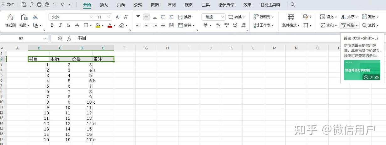Screen dimensions: 386x145
Task: Expand the Name Box B2 dropdown
Action: [x=45, y=39]
